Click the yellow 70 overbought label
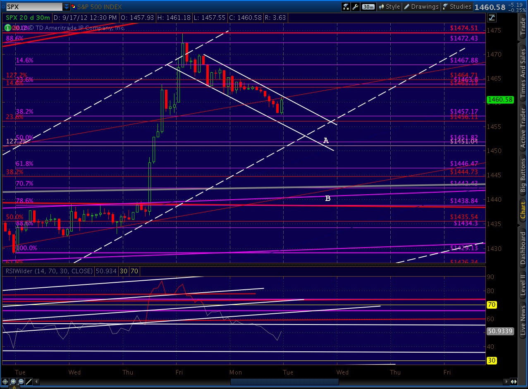Image resolution: width=528 pixels, height=389 pixels. [492, 305]
